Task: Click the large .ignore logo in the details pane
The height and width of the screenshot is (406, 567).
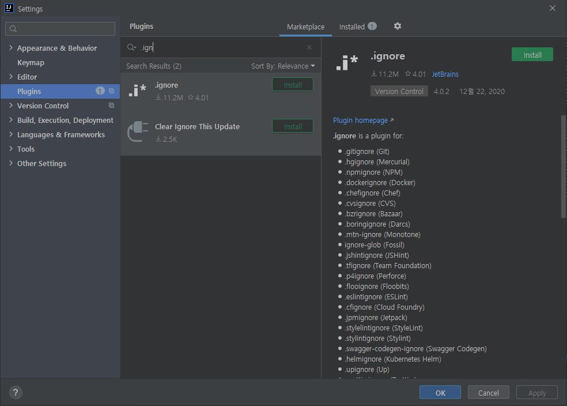Action: (347, 63)
